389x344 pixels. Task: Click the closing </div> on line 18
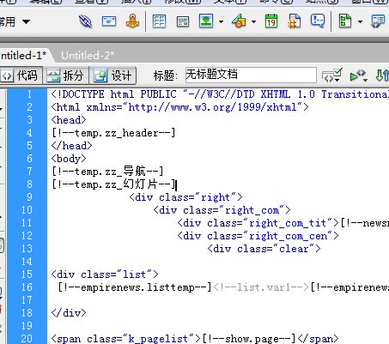69,313
